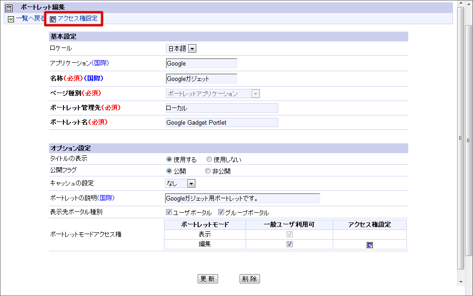The height and width of the screenshot is (296, 473).
Task: Click the アクセス権設定 toolbar icon
Action: click(x=53, y=19)
